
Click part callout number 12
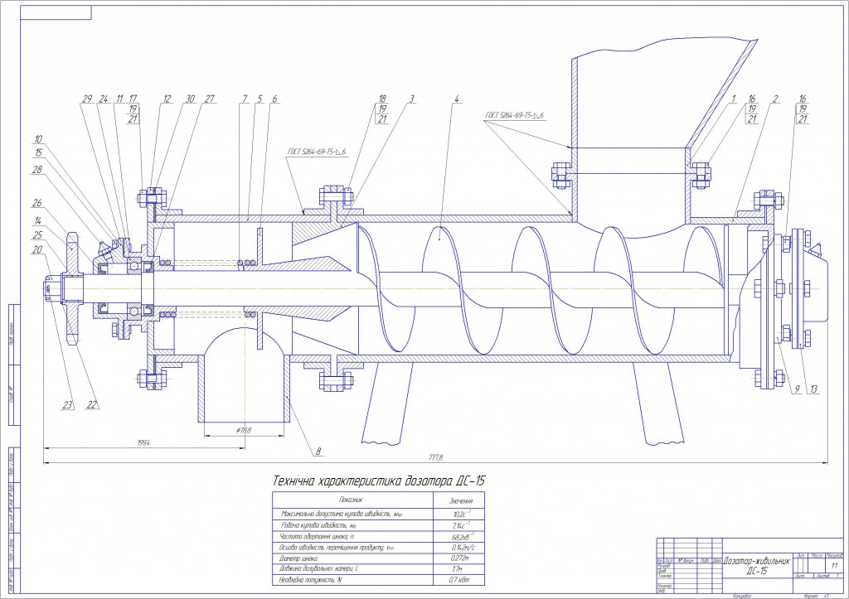tap(167, 99)
